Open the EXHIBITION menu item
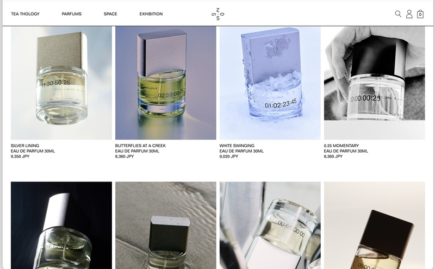The height and width of the screenshot is (269, 435). point(151,14)
